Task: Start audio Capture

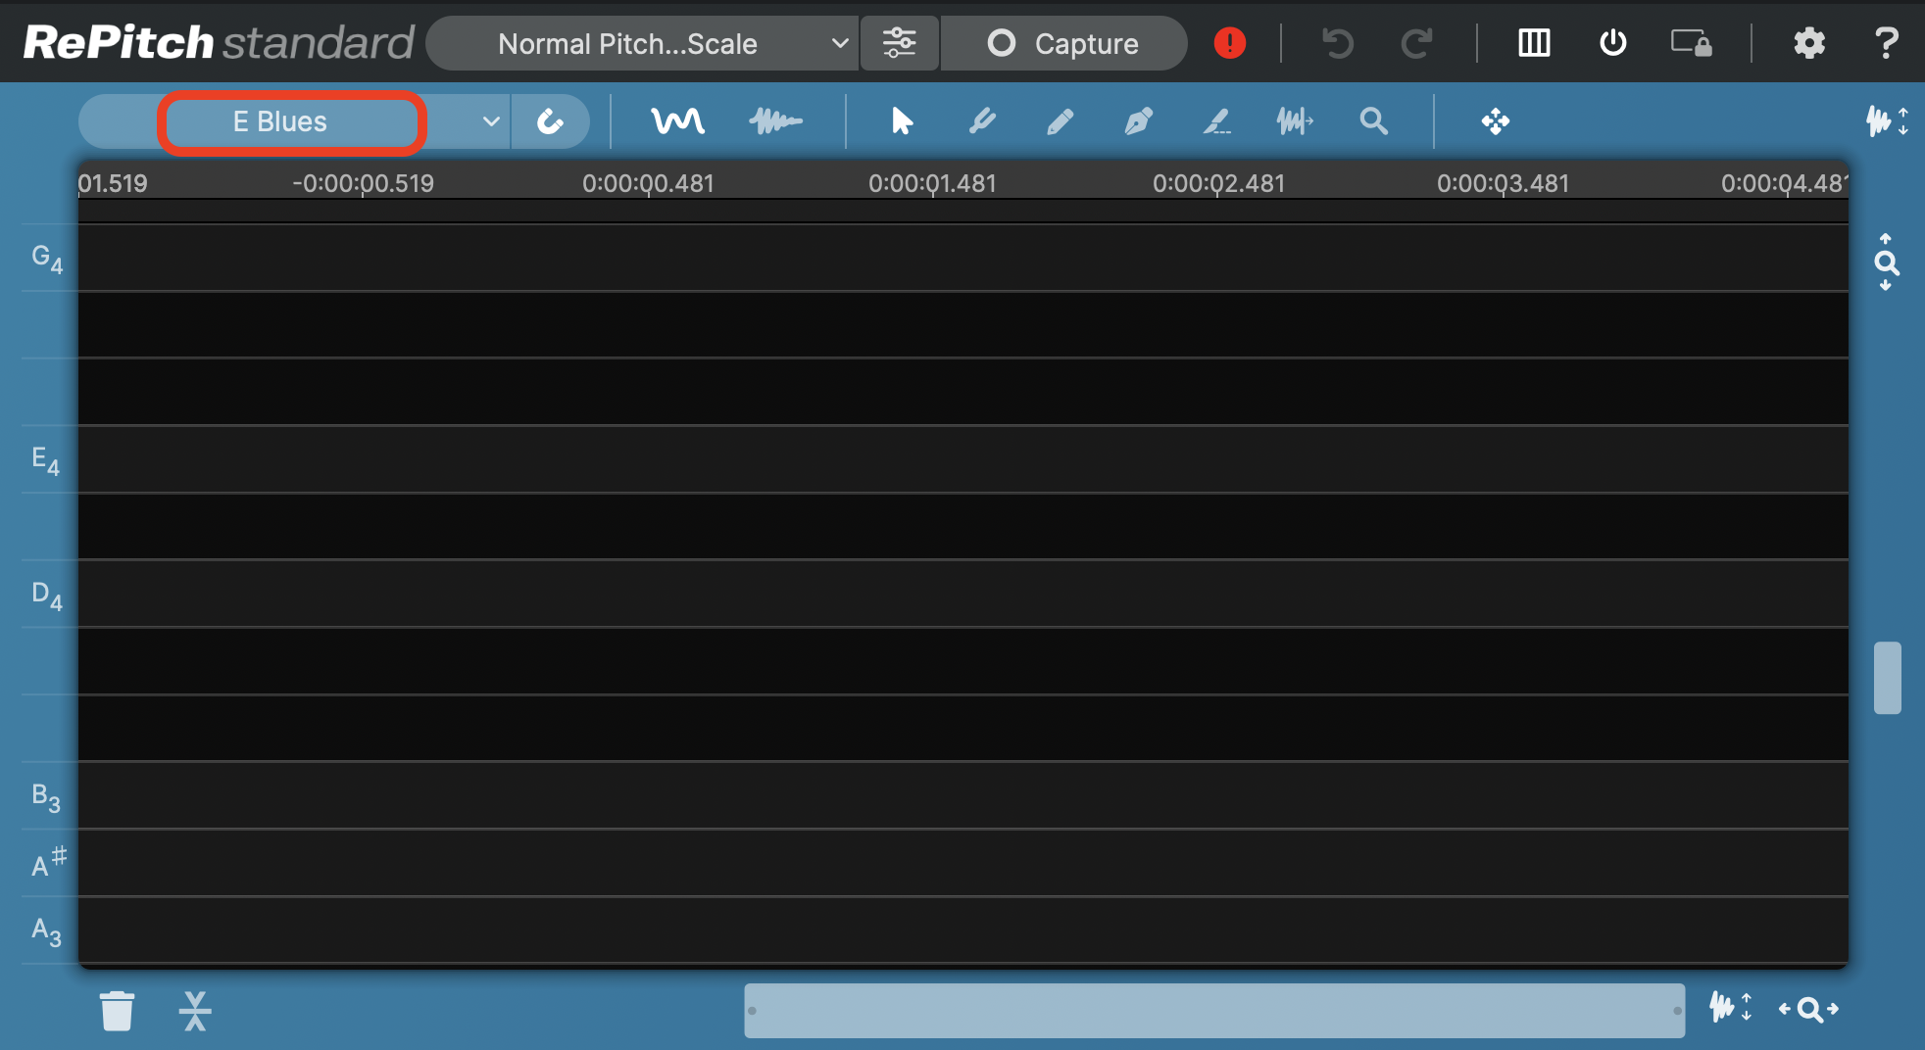Action: (1062, 43)
